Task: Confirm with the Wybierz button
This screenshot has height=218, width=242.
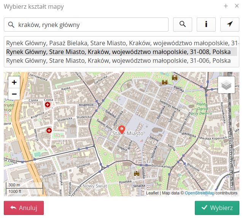Action: [217, 208]
